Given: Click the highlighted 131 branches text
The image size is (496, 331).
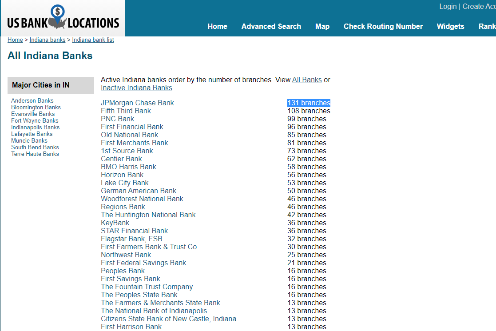Looking at the screenshot, I should pyautogui.click(x=309, y=103).
